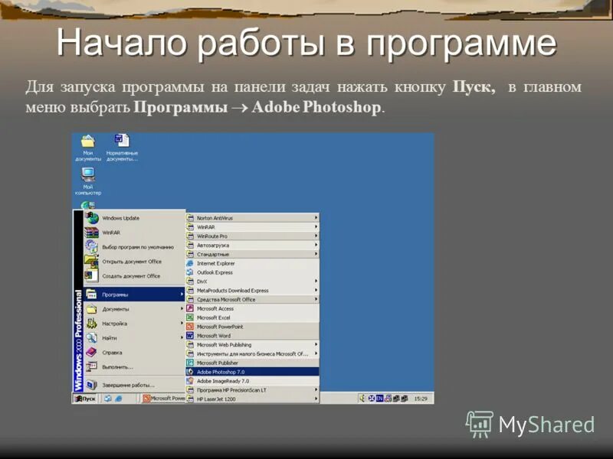Screen dimensions: 613x459
Task: Click the EN language indicator in the tray
Action: tap(379, 399)
